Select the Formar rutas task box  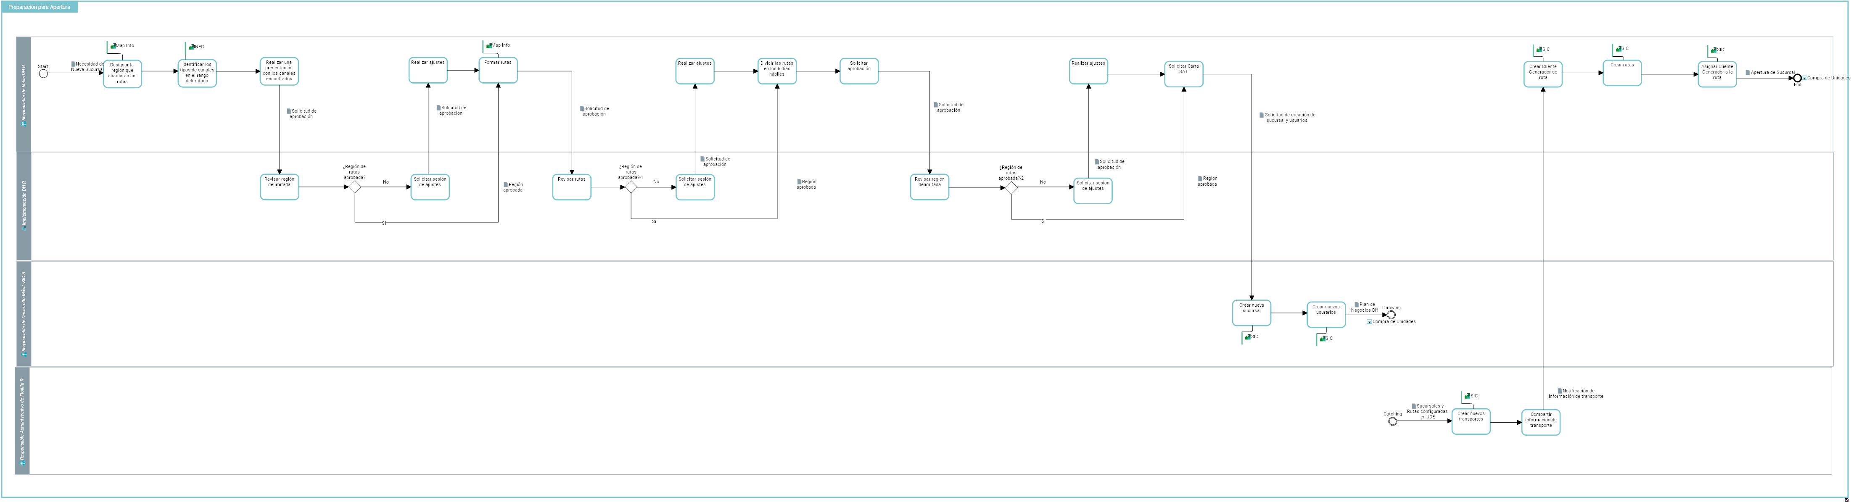498,71
